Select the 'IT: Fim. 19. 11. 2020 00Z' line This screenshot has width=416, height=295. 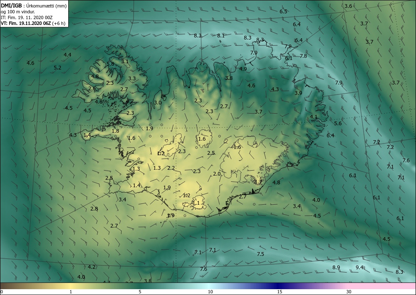click(27, 17)
